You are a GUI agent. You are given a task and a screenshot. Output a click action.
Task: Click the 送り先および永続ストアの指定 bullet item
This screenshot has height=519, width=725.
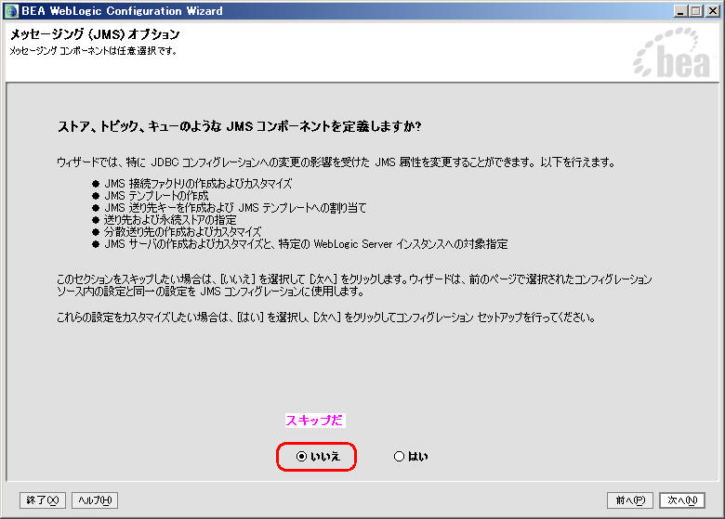pyautogui.click(x=169, y=220)
